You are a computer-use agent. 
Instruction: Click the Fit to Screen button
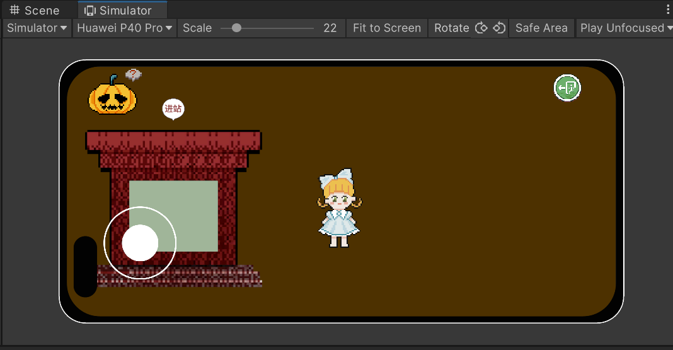[x=387, y=28]
